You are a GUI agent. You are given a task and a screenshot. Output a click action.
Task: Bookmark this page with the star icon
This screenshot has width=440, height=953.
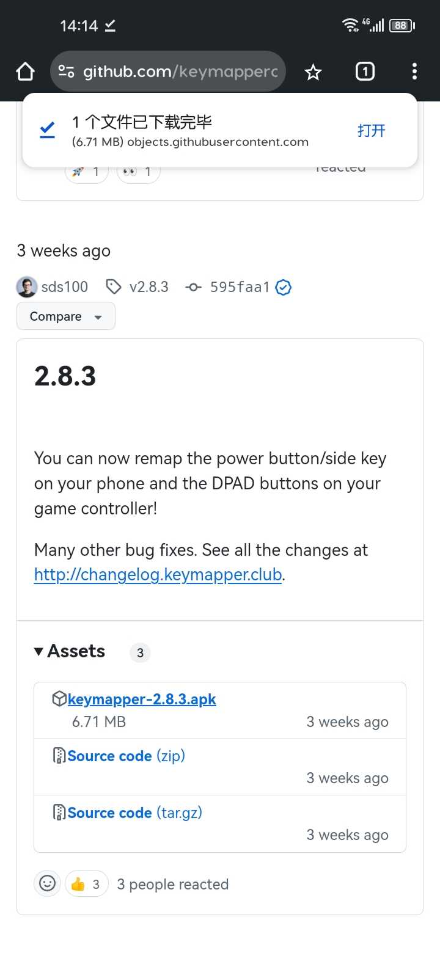pos(313,73)
